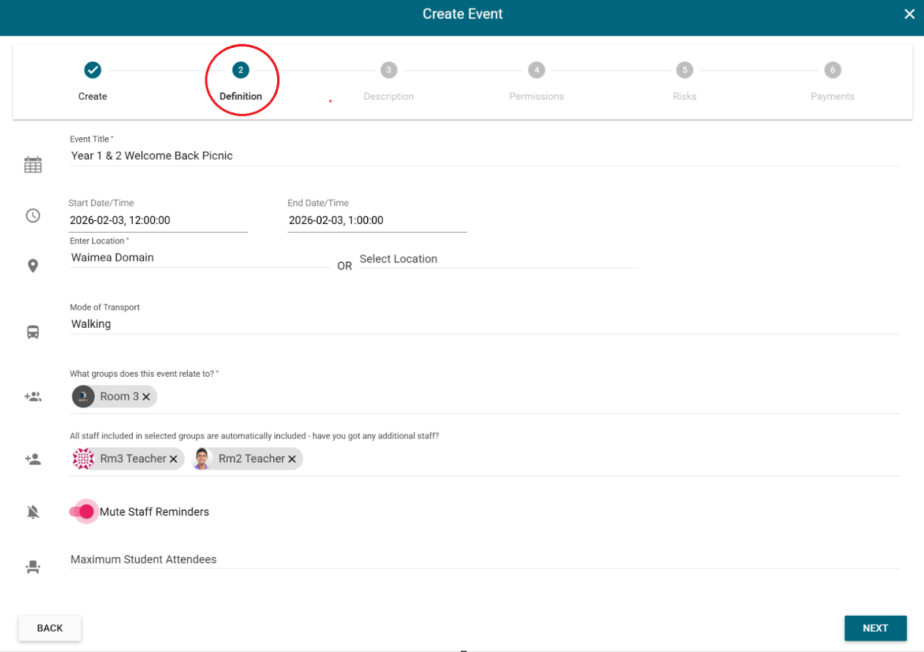Click the clock icon beside Start Date/Time
The image size is (924, 652).
point(33,216)
